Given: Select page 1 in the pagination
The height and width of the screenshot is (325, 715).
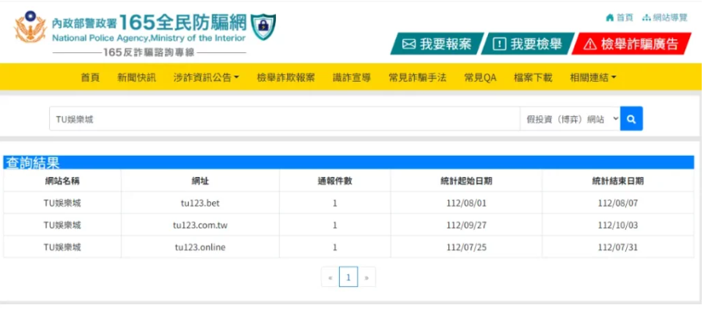Looking at the screenshot, I should (349, 277).
